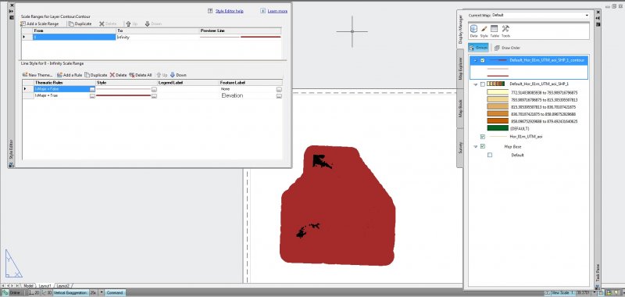Move selected rule Down in line style toolbar

[x=178, y=75]
